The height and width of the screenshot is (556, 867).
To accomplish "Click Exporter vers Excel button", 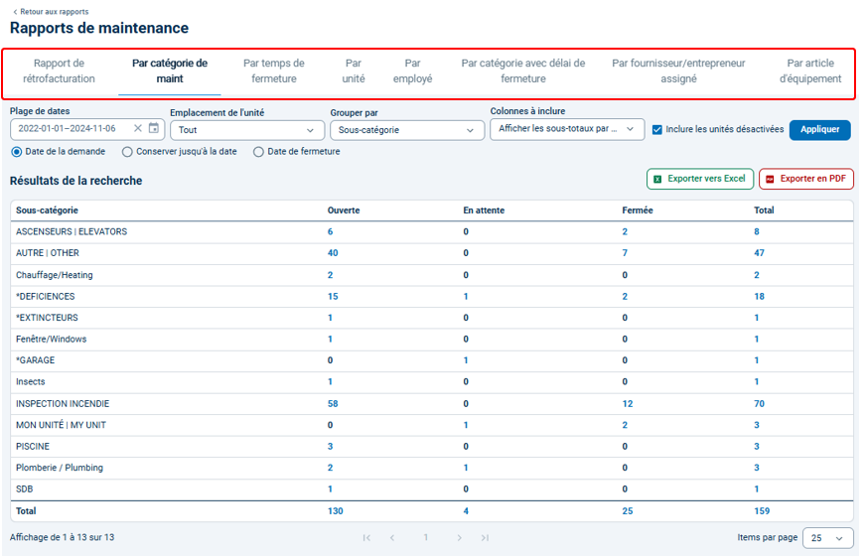I will [700, 179].
